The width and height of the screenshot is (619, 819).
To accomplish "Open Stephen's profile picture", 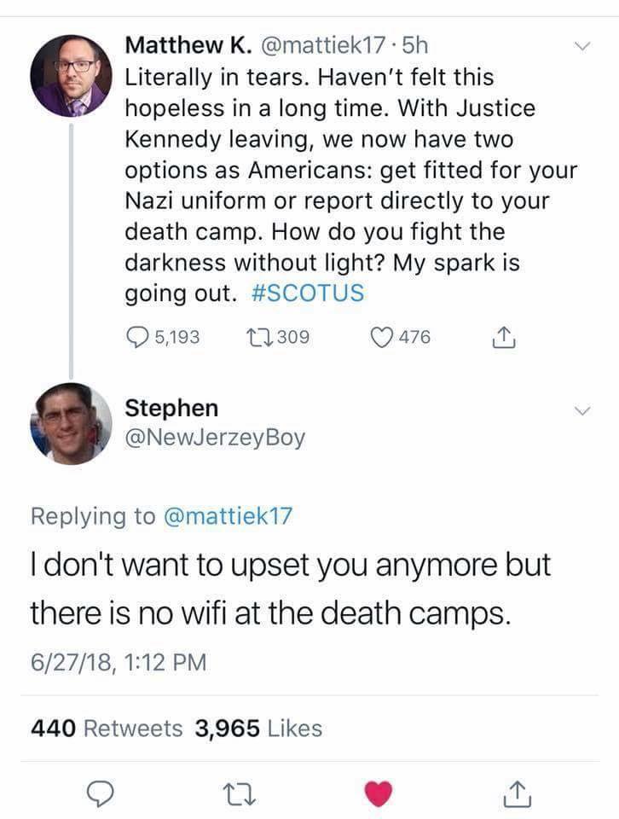I will point(72,423).
